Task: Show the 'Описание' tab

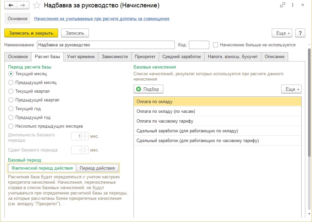Action: 274,57
